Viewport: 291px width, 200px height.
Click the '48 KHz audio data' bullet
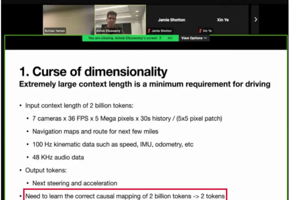(58, 157)
